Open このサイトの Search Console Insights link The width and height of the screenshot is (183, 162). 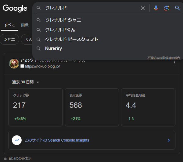(x=57, y=140)
